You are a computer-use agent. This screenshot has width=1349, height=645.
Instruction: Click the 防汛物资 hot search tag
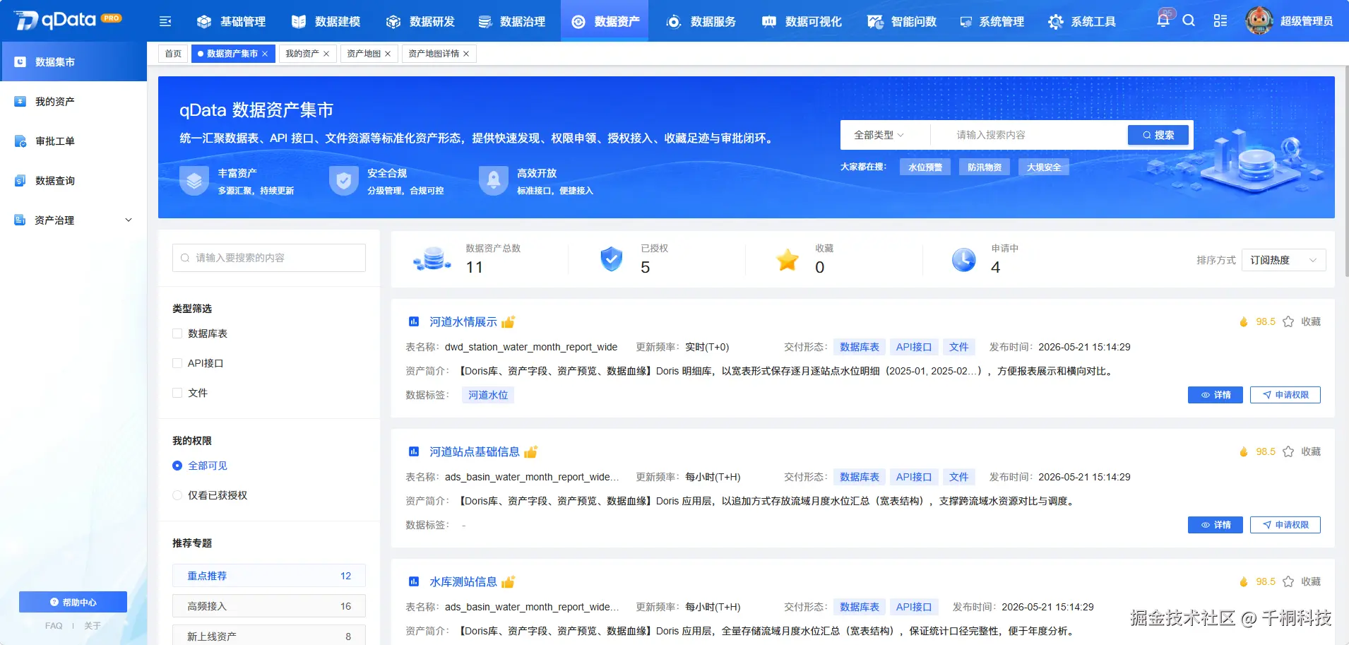(x=985, y=167)
